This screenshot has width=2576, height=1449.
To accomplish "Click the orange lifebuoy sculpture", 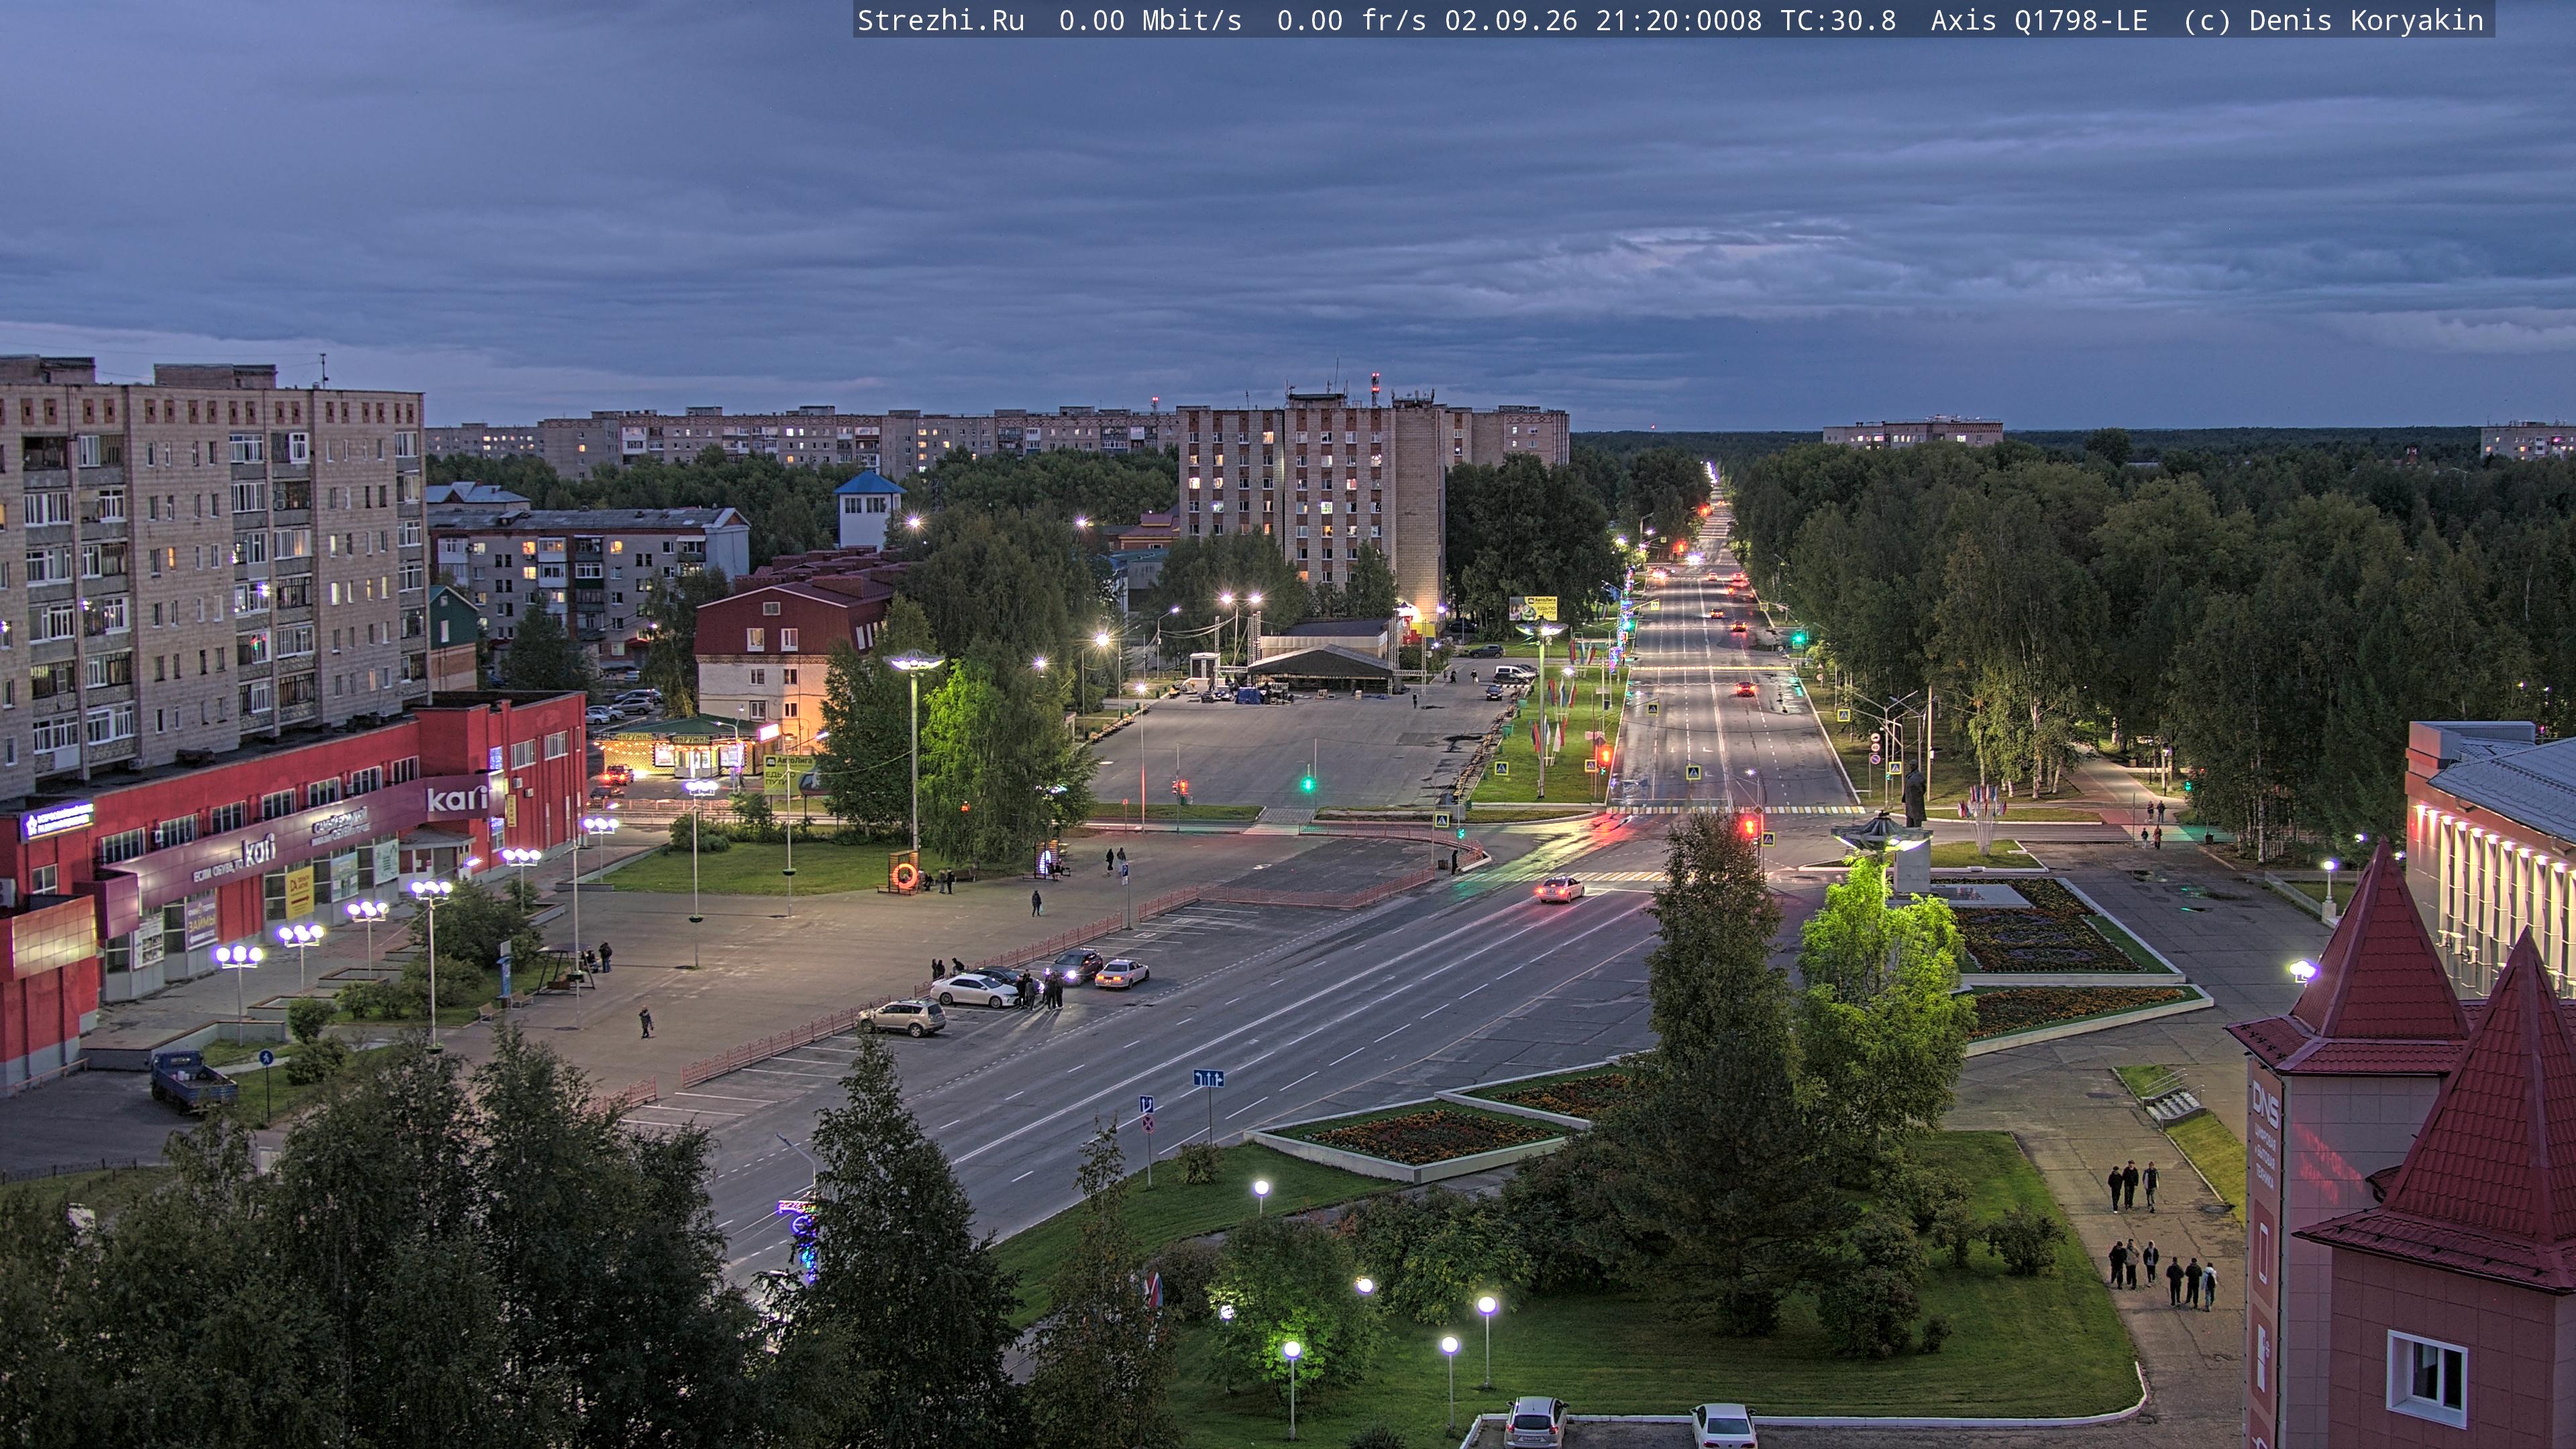I will pos(904,875).
